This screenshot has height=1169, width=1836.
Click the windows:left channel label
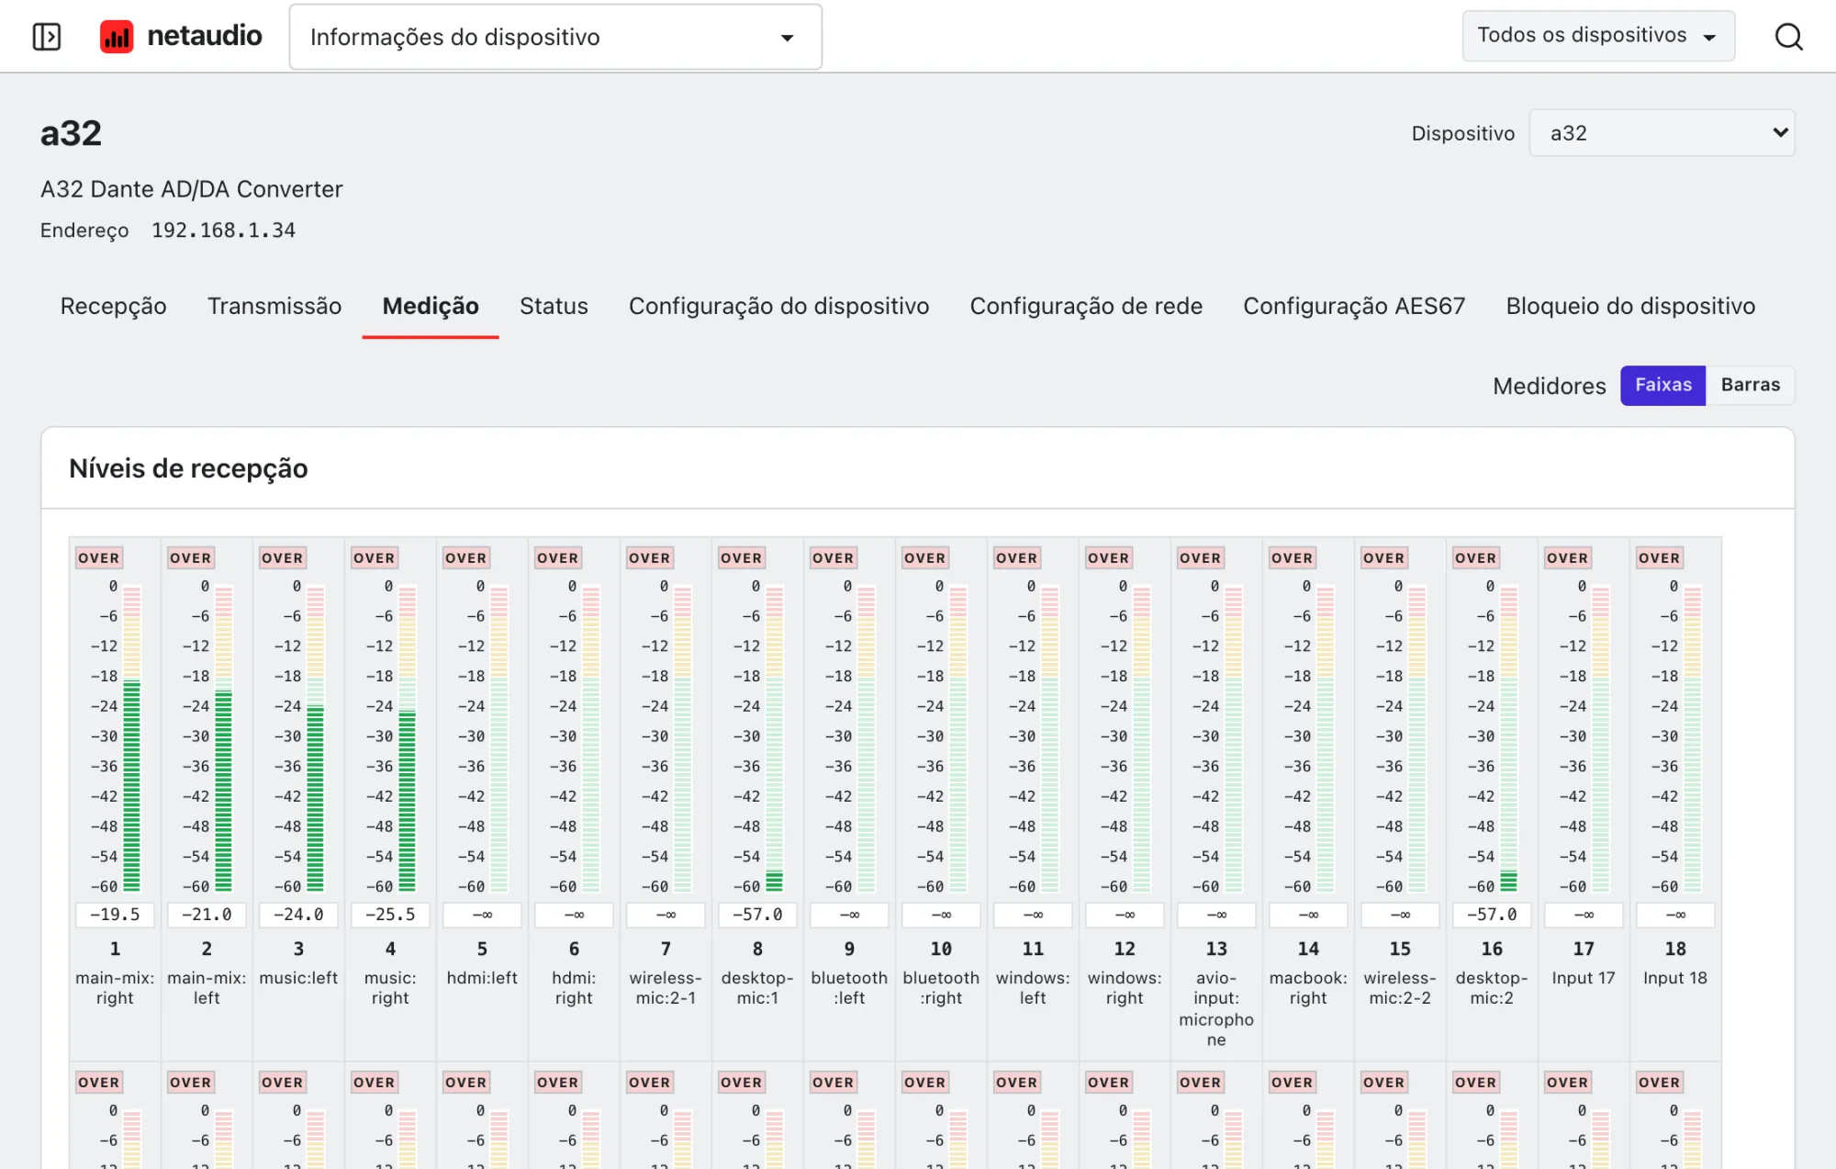pos(1033,988)
